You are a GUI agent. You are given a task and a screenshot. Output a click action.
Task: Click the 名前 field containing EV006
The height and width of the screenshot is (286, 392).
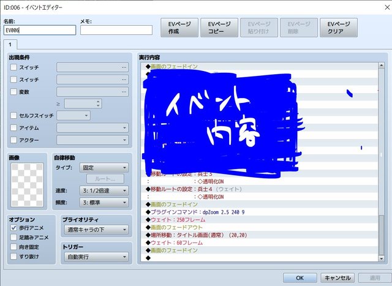[x=40, y=30]
